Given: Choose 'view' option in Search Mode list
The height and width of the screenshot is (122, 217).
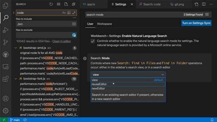Looking at the screenshot, I should (x=128, y=80).
